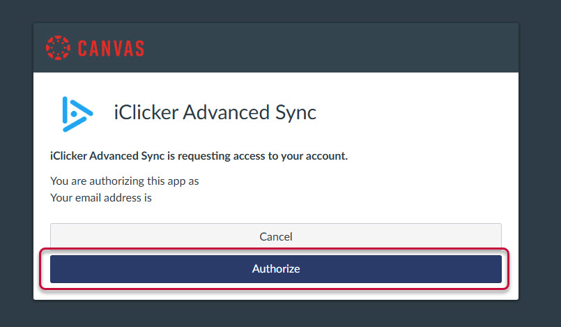
Task: Click "Your email address is" text
Action: [101, 198]
